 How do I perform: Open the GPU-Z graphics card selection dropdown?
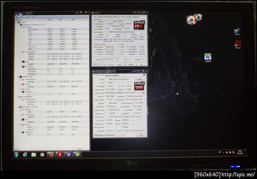pos(109,135)
